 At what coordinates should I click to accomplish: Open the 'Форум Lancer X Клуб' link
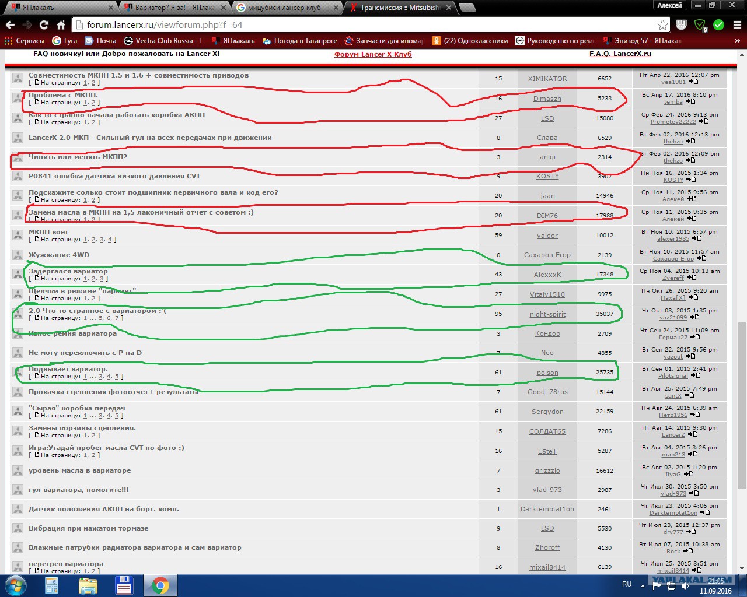(373, 54)
